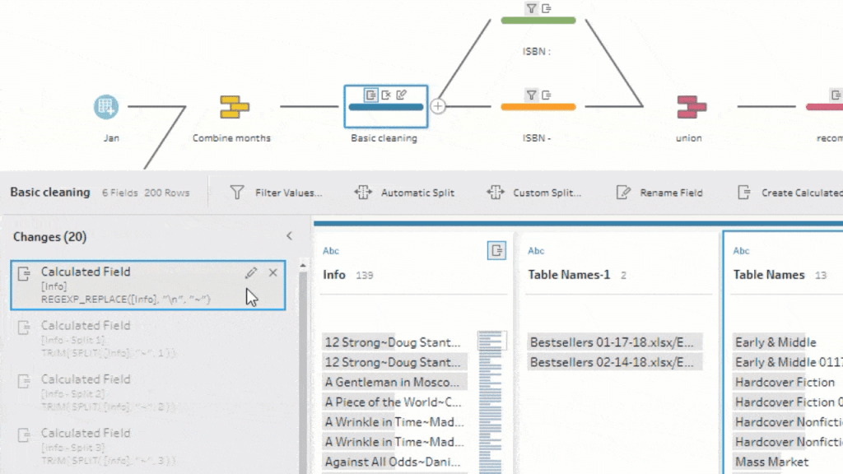This screenshot has width=843, height=474.
Task: Click the remove field icon on the Basic cleaning step
Action: click(386, 95)
